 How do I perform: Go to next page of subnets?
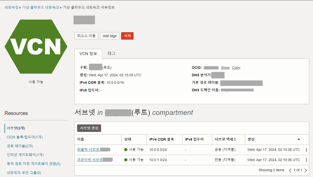click(x=306, y=171)
